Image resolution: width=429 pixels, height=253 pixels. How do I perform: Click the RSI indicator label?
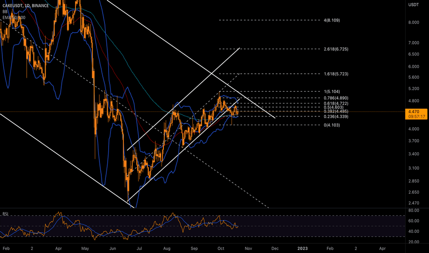[6, 214]
